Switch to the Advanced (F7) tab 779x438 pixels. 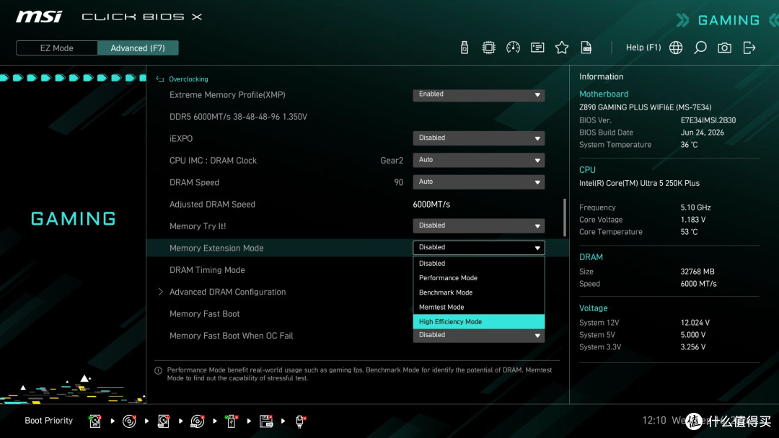[138, 48]
